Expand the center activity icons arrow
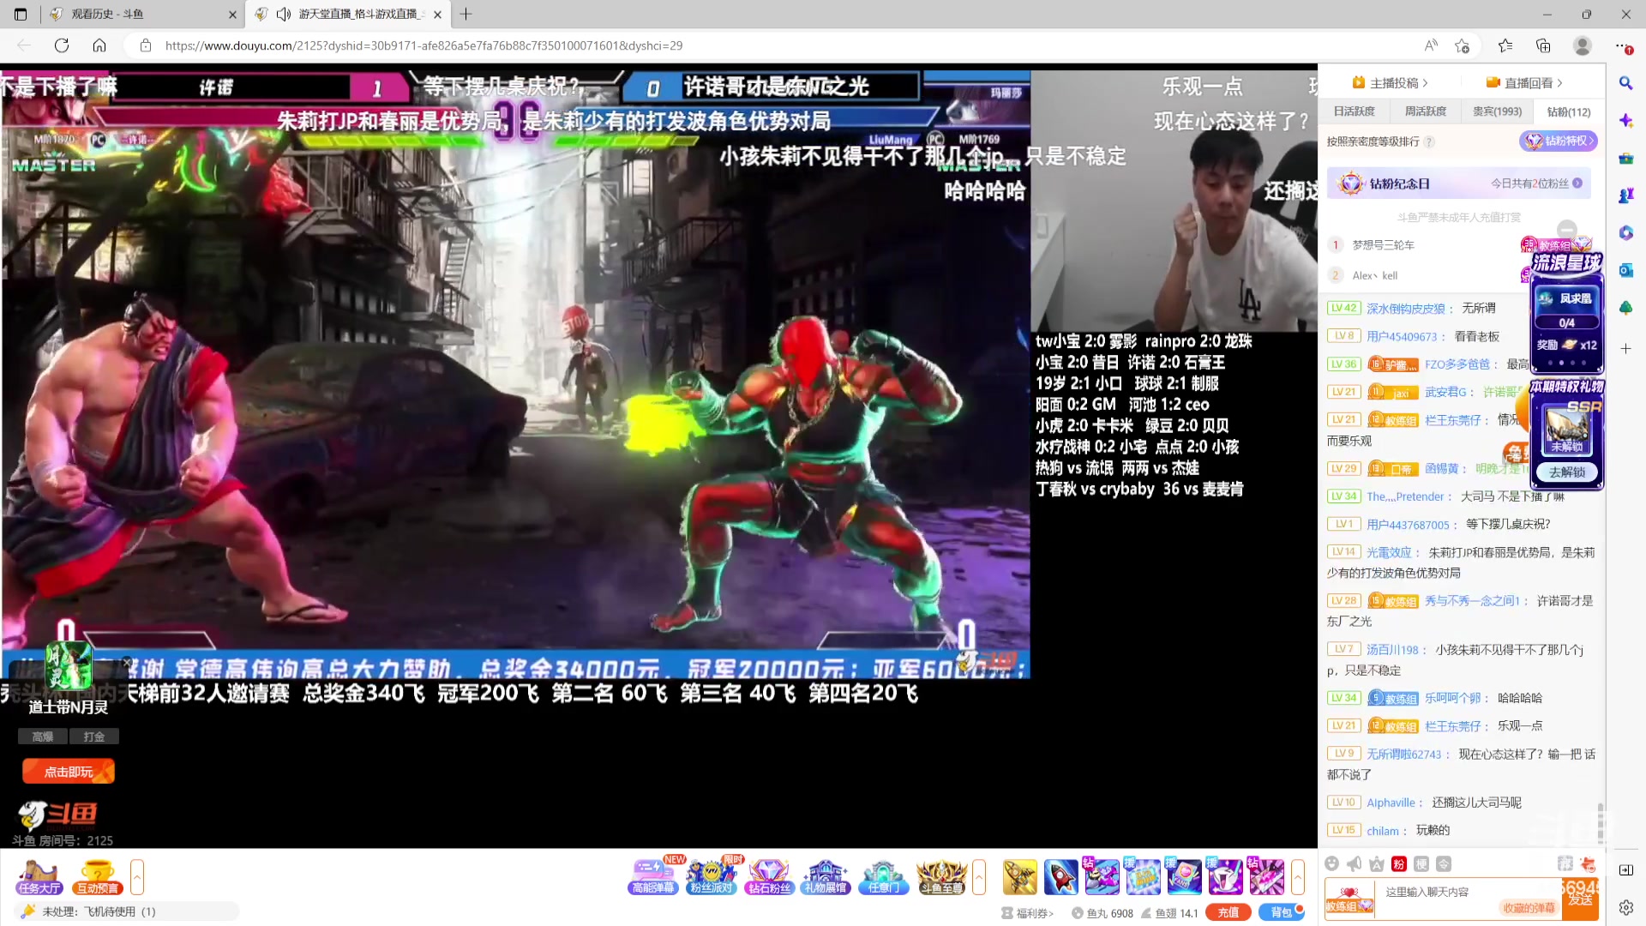The height and width of the screenshot is (926, 1646). [979, 877]
